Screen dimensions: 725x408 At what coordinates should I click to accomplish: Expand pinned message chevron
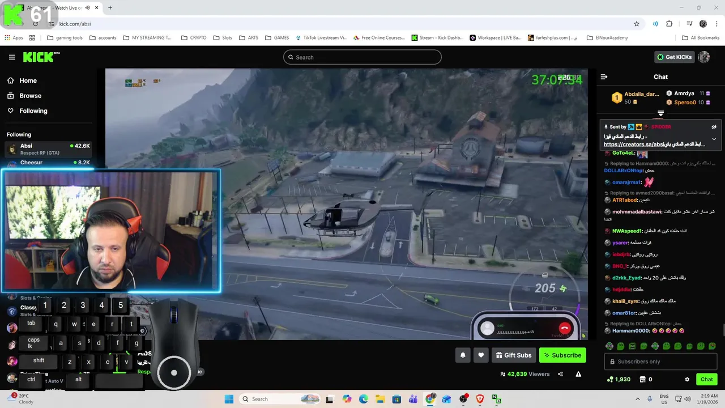[714, 139]
